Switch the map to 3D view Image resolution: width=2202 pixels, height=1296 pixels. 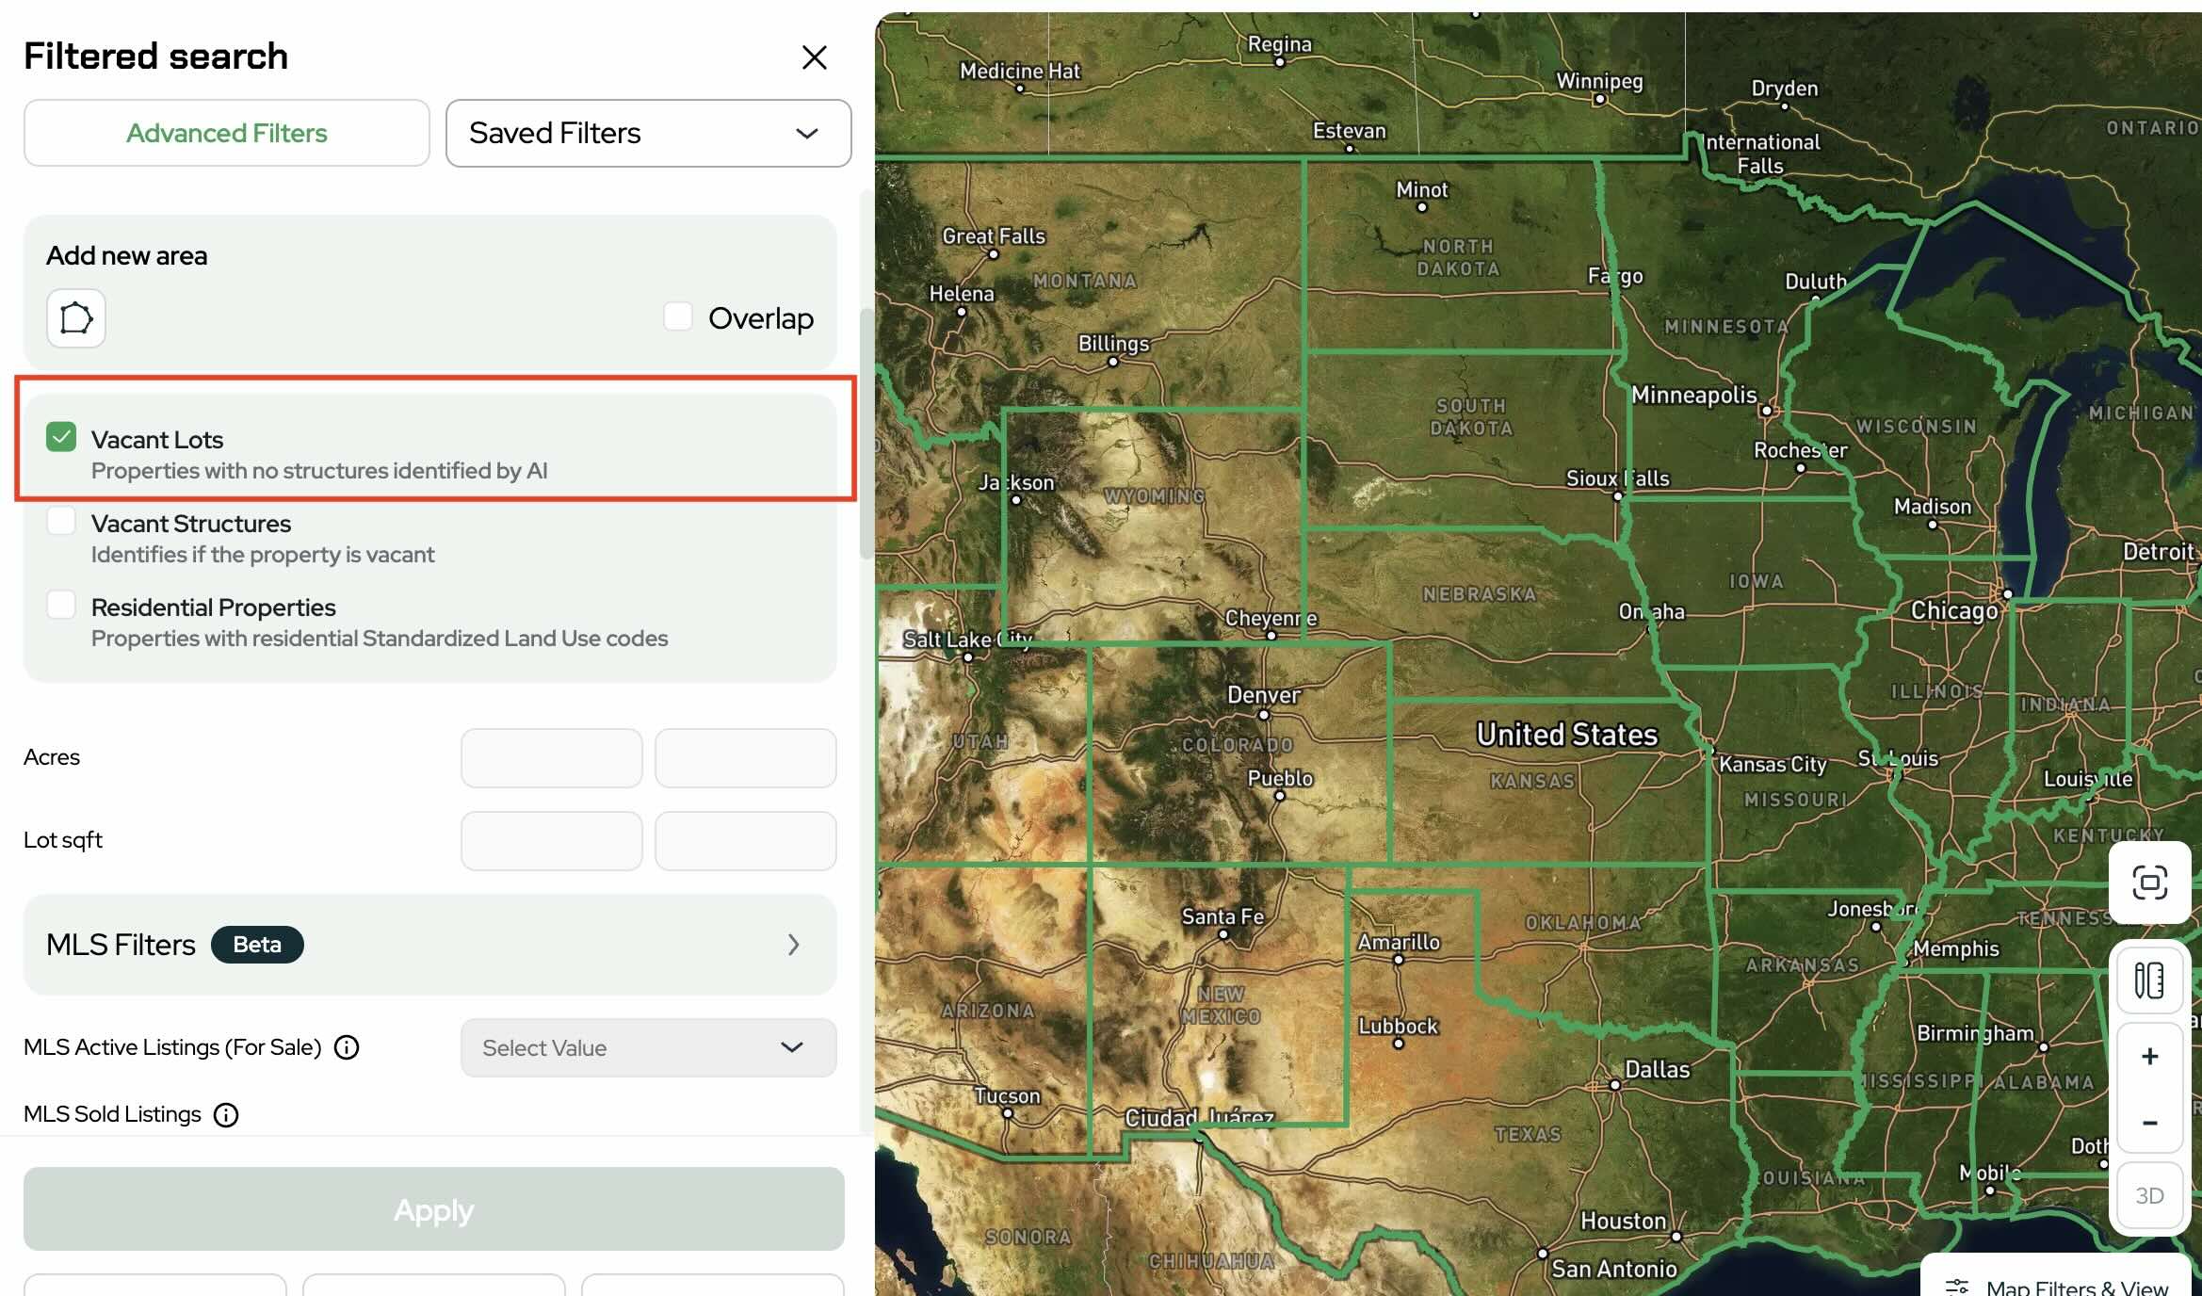[x=2149, y=1195]
